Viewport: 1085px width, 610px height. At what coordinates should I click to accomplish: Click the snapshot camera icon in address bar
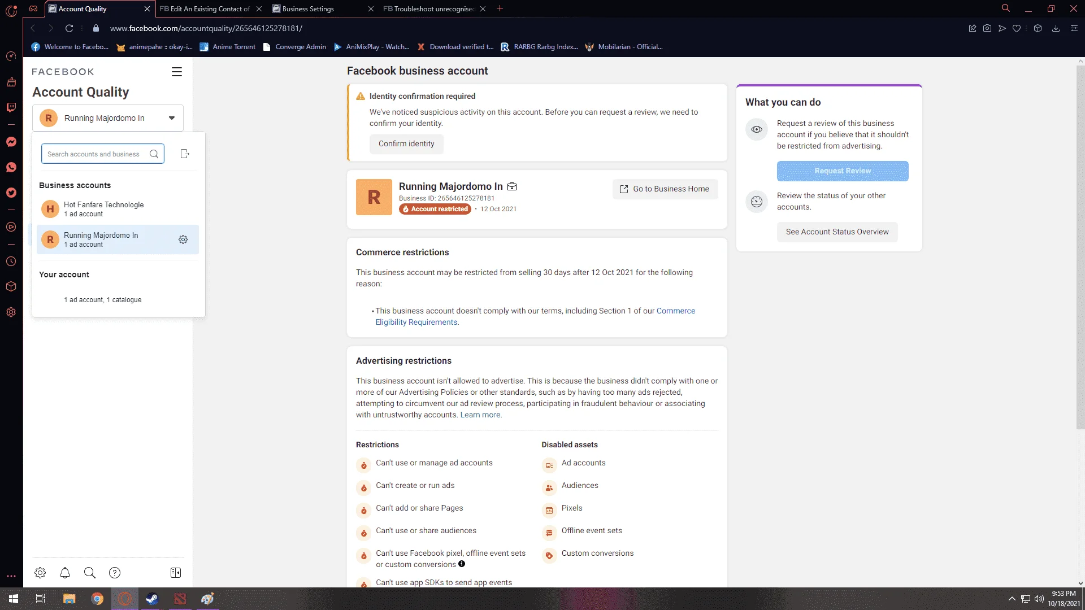[x=987, y=28]
